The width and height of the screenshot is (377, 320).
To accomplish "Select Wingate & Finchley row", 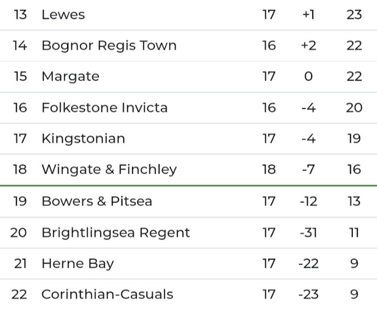I will [x=188, y=169].
